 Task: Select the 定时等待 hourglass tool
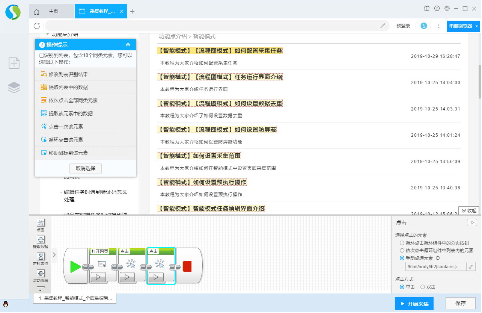pos(41,257)
